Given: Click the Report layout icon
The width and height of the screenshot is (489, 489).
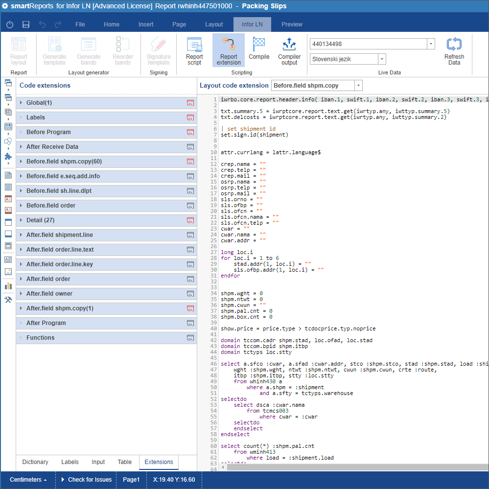Looking at the screenshot, I should (19, 44).
